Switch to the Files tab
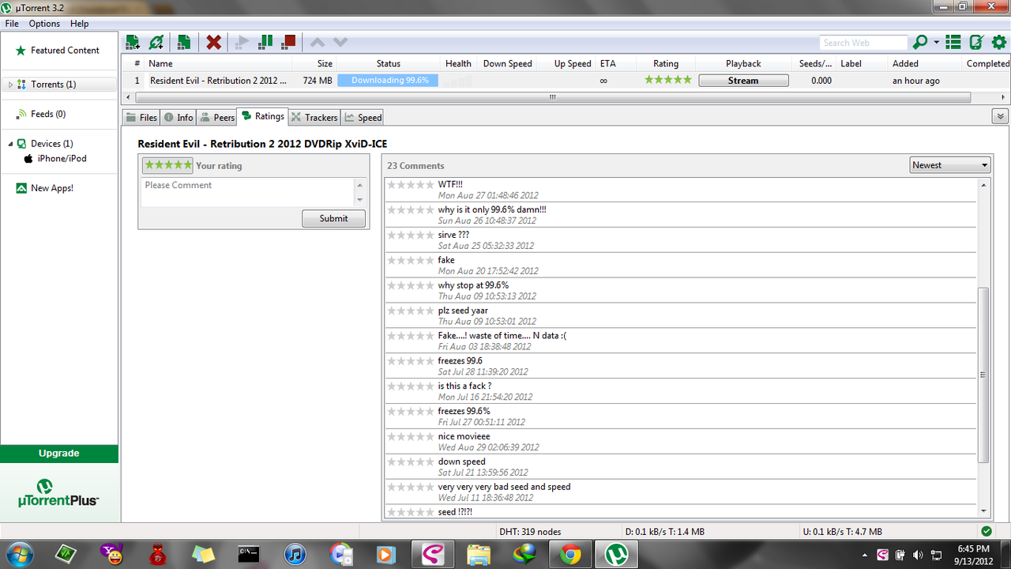1011x569 pixels. tap(141, 117)
